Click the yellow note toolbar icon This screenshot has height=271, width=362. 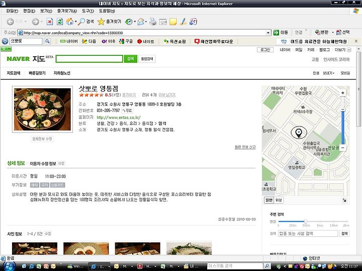173,22
